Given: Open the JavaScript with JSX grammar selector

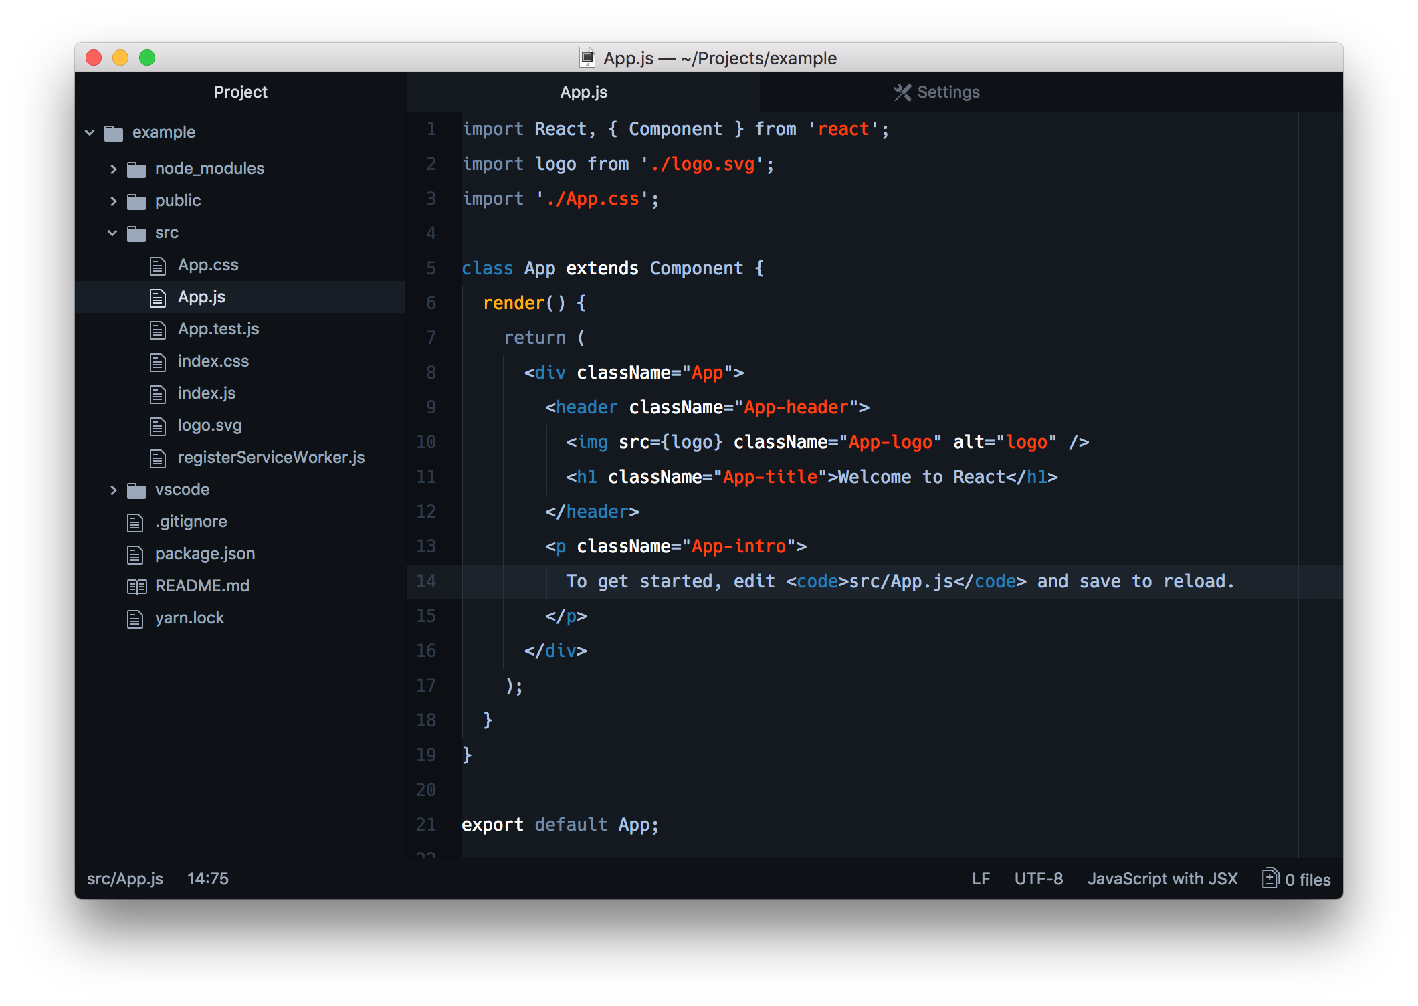Looking at the screenshot, I should 1162,879.
